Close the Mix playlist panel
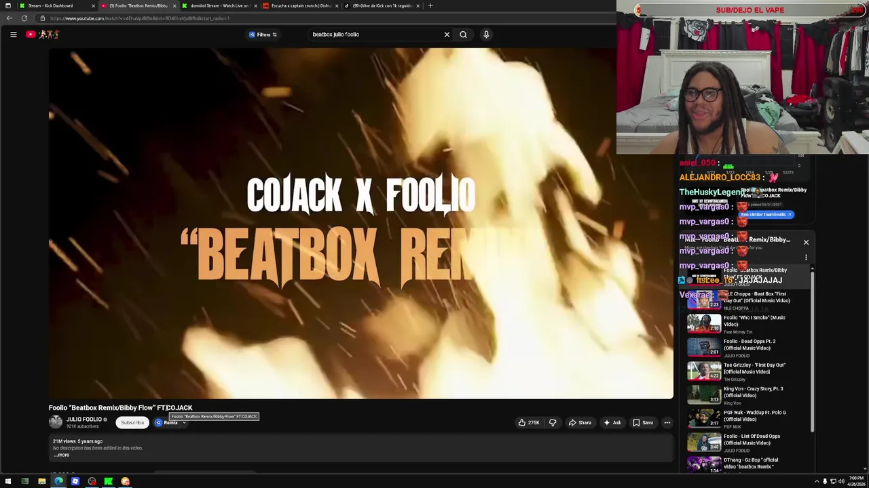This screenshot has height=488, width=869. click(806, 242)
